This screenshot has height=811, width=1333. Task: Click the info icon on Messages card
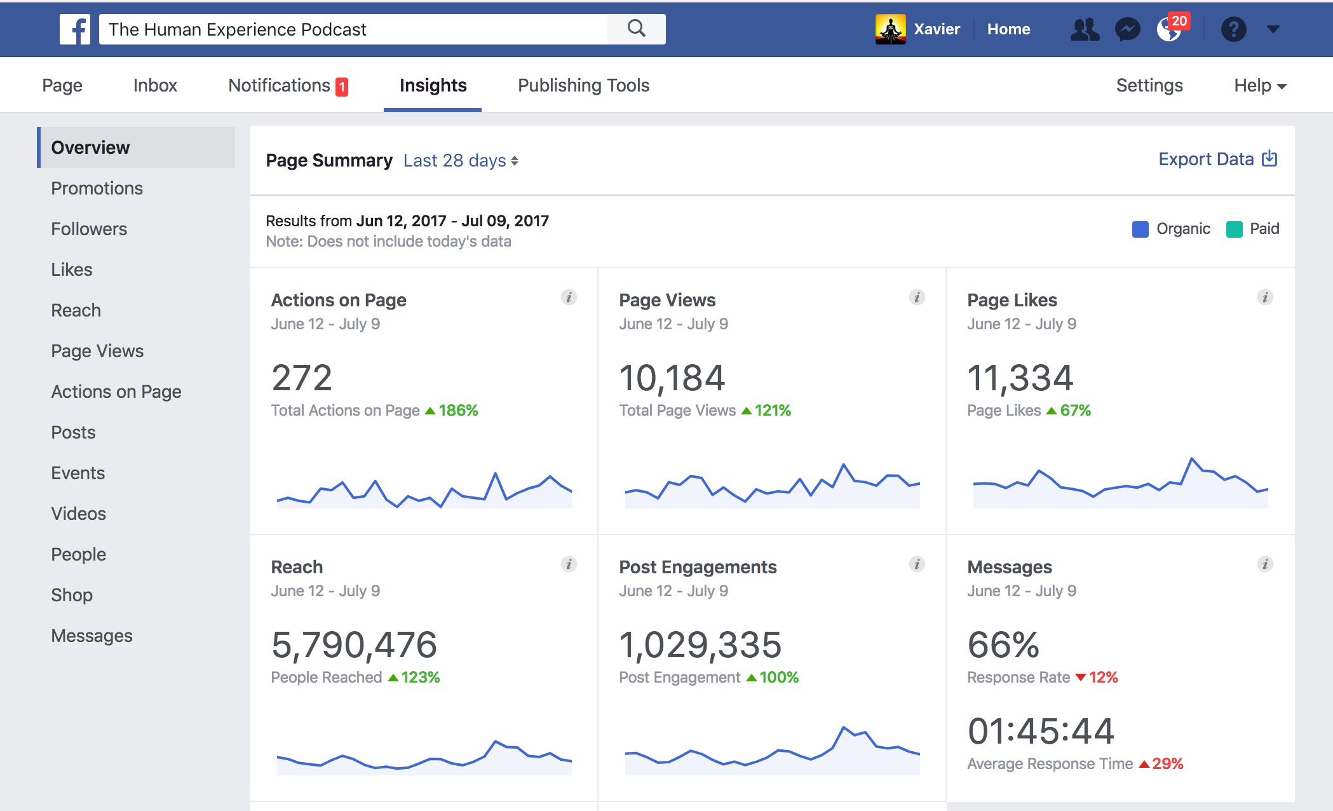1265,564
